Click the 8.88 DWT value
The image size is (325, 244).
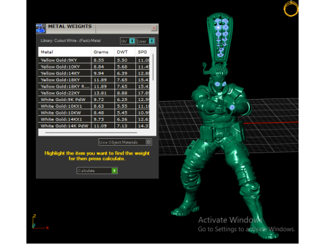tap(122, 93)
